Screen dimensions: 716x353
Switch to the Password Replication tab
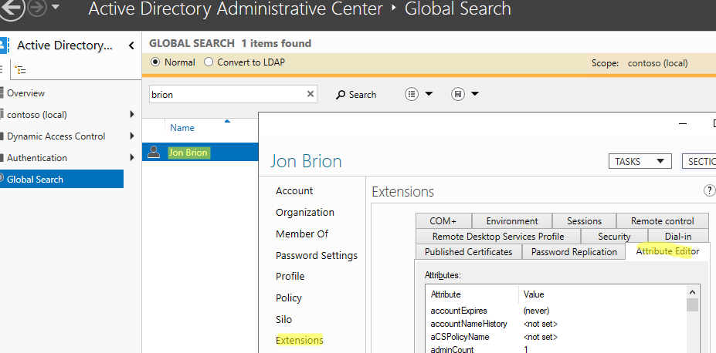pyautogui.click(x=574, y=252)
